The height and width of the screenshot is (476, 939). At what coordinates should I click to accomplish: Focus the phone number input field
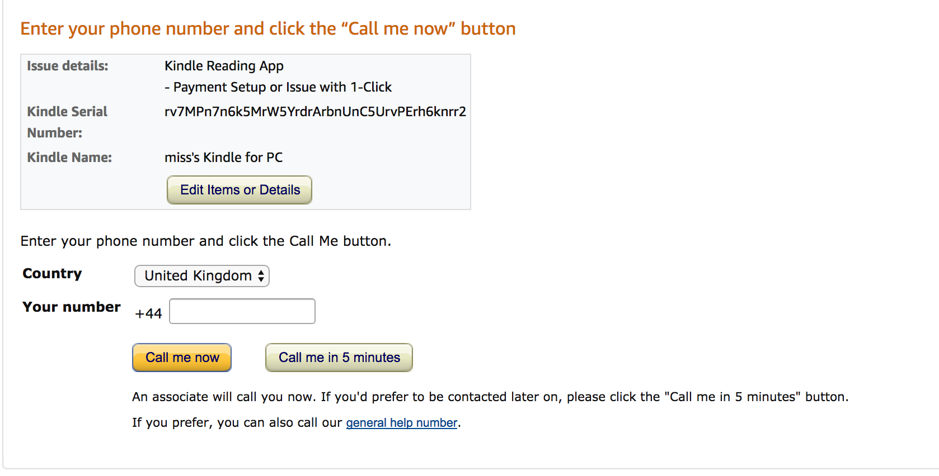[242, 311]
